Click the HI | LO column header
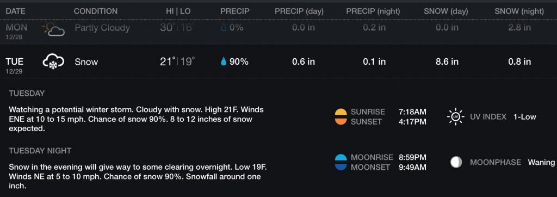Screen dimensions: 557x197 (x=178, y=11)
